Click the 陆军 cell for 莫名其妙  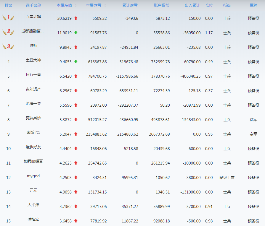pyautogui.click(x=253, y=120)
